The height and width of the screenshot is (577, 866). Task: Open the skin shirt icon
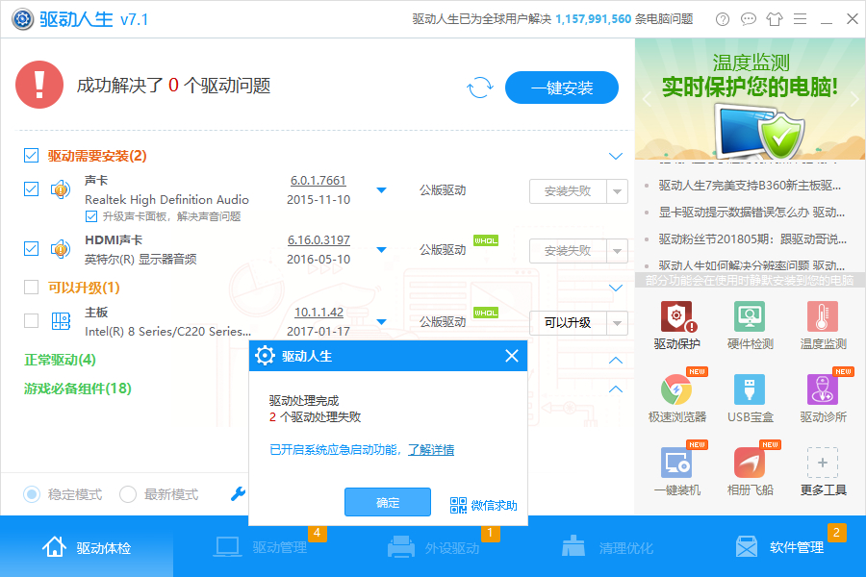pyautogui.click(x=775, y=19)
